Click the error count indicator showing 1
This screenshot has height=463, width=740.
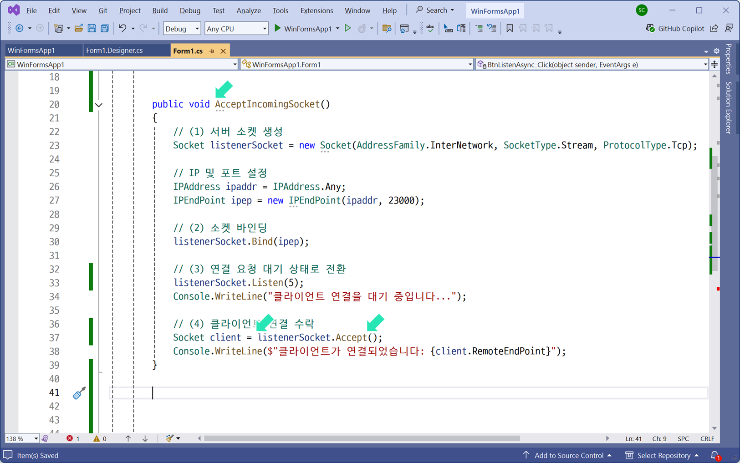73,438
